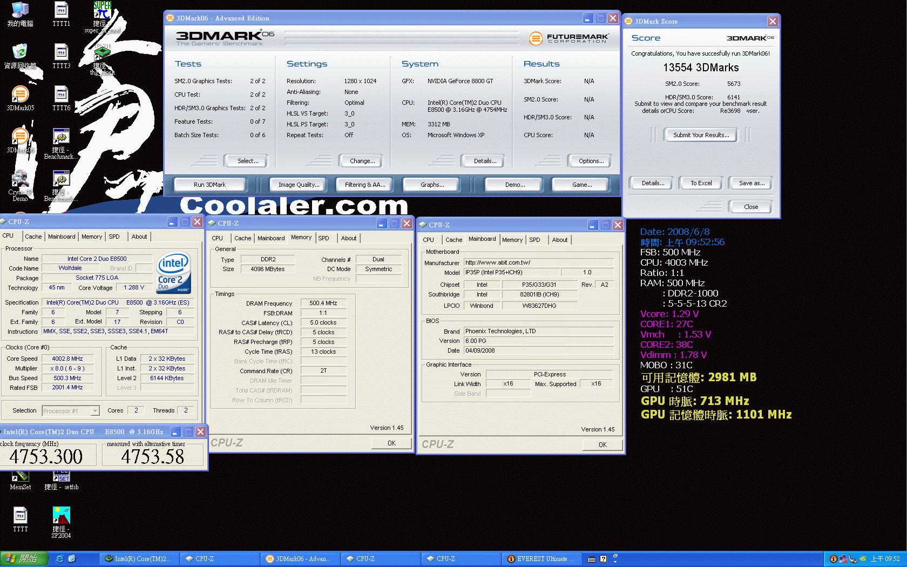Switch to Cache tab in left CPU-Z

[33, 237]
